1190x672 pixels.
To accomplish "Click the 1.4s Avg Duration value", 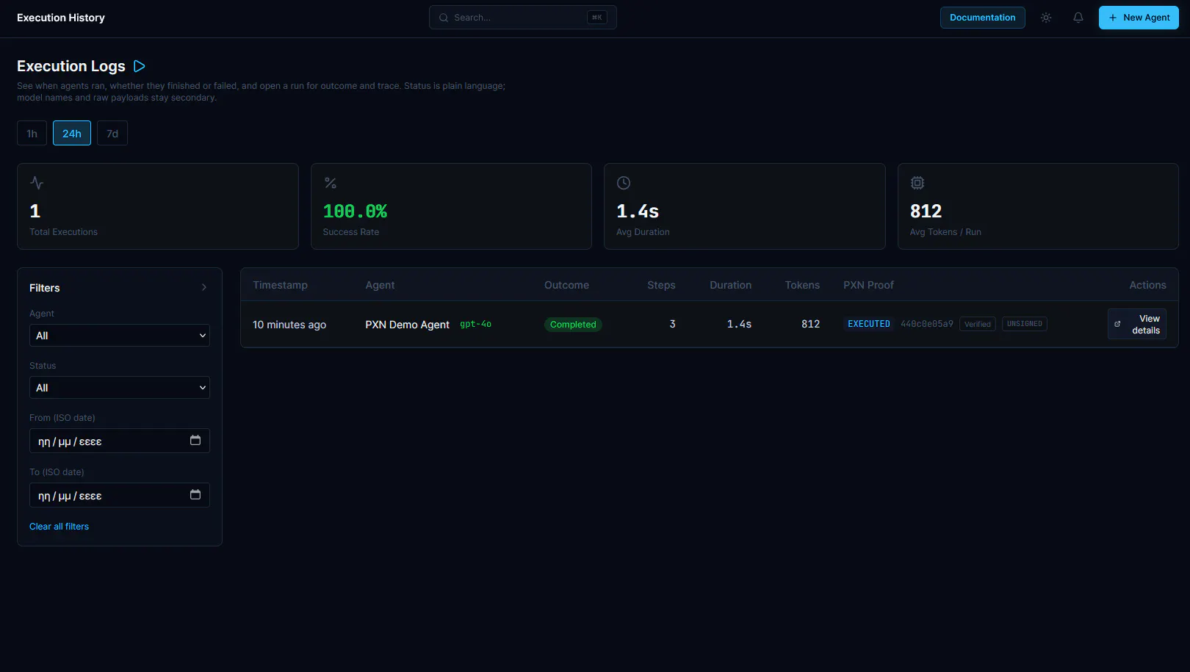I will [x=638, y=212].
